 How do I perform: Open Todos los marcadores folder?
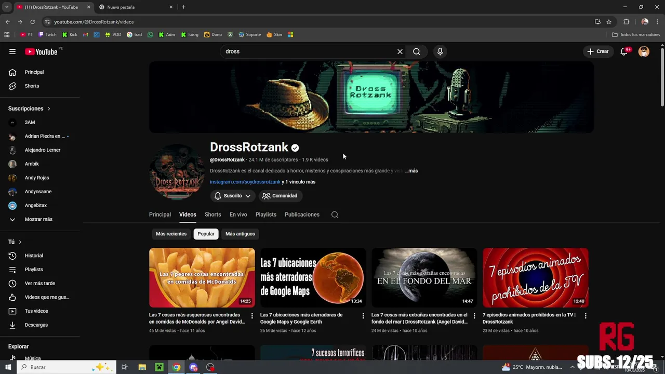pyautogui.click(x=636, y=35)
